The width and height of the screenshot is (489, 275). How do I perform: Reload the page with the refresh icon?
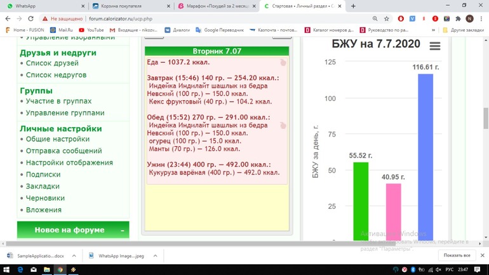[x=34, y=19]
